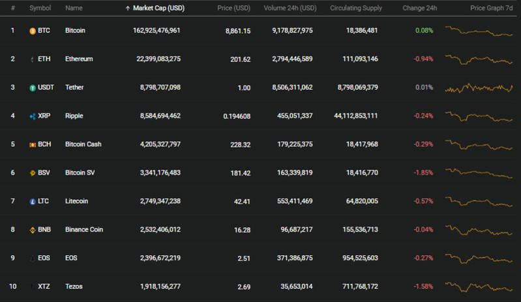Sort by Price (USD) column header
Viewport: 521px width, 302px height.
(x=233, y=8)
